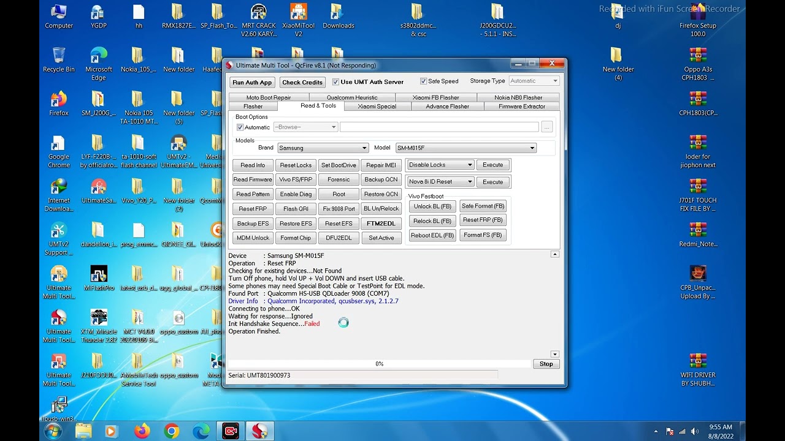Switch to the Advance Flasher tab
Image resolution: width=785 pixels, height=441 pixels.
447,107
